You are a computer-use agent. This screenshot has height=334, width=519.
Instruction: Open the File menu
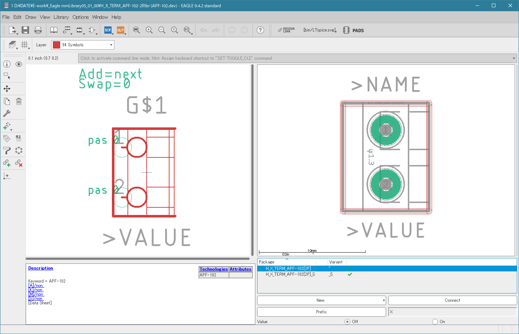(x=6, y=17)
